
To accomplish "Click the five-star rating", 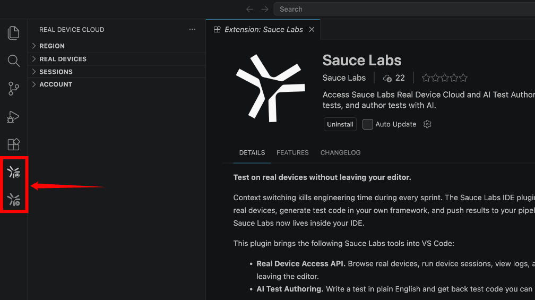I will pyautogui.click(x=445, y=78).
